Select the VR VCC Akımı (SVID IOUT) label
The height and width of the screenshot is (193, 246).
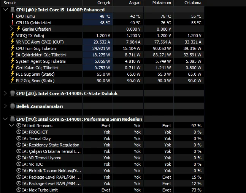click(40, 42)
